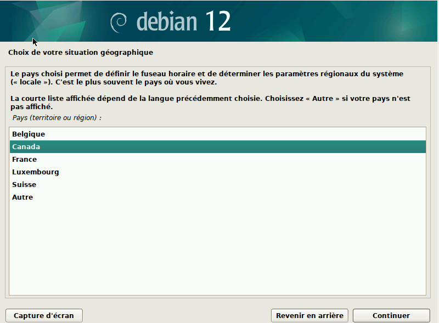Select Luxembourg from the list
The image size is (439, 323).
(35, 172)
